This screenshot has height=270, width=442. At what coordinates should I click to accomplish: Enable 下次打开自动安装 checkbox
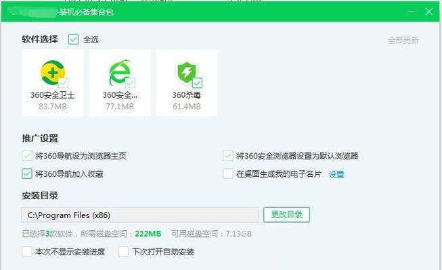click(x=123, y=251)
